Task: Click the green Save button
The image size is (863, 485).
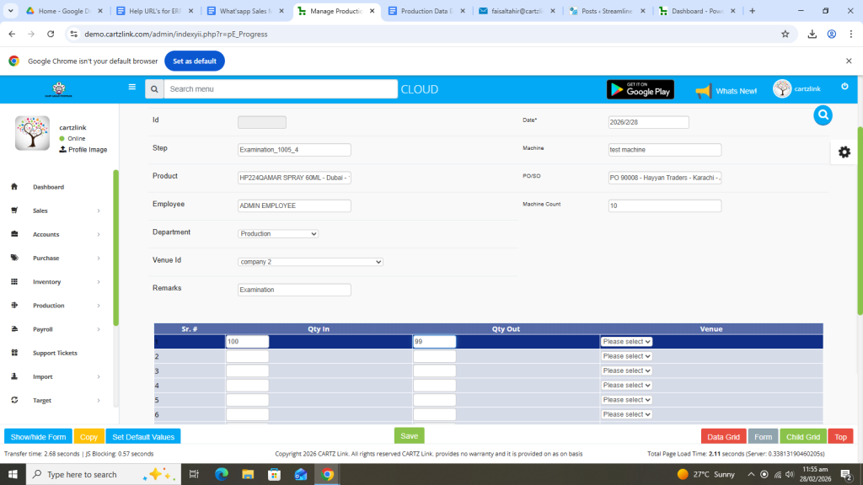Action: click(409, 436)
